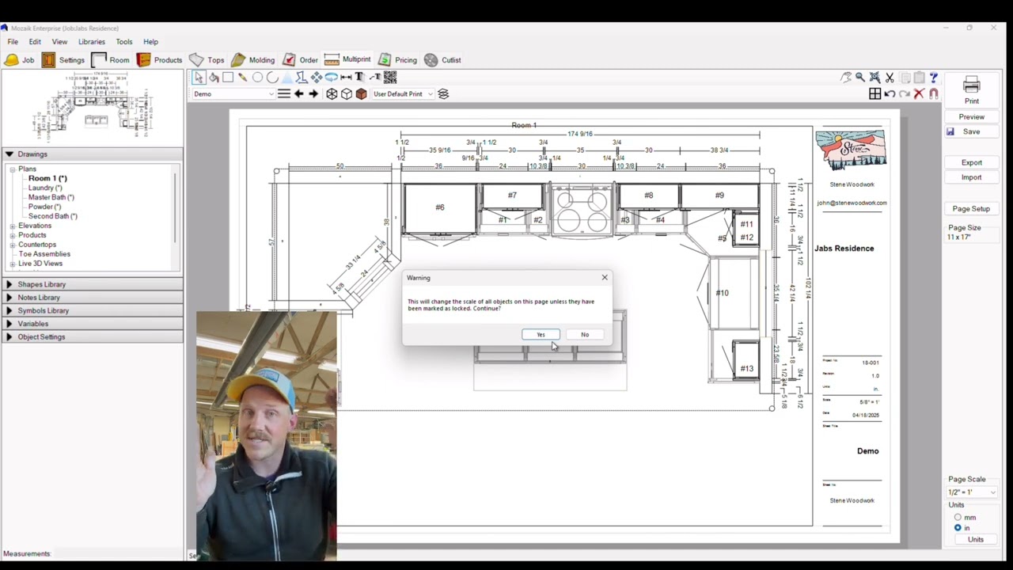This screenshot has width=1013, height=570.
Task: Expand the Shapes Library panel
Action: (x=92, y=284)
